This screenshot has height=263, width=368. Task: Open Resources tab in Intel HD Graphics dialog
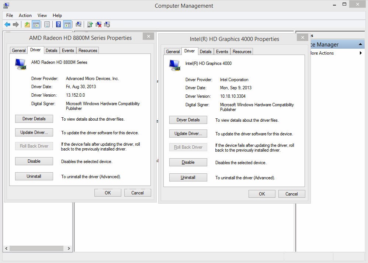pyautogui.click(x=242, y=51)
